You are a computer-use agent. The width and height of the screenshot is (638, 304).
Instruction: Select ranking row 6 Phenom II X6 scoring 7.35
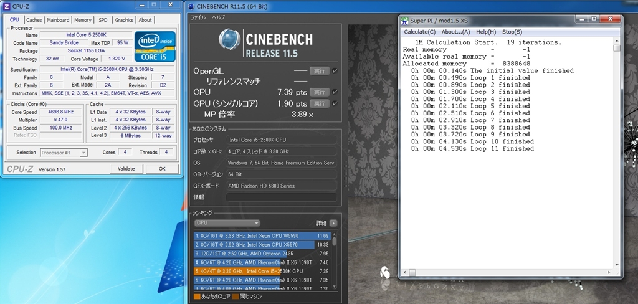click(x=262, y=280)
